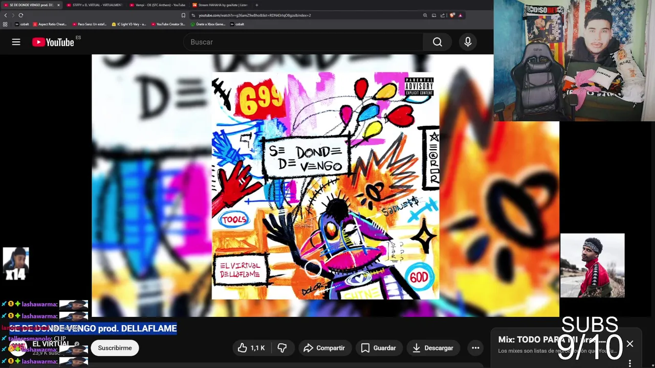Open the first cobalt bookmark
The width and height of the screenshot is (655, 368).
21,24
